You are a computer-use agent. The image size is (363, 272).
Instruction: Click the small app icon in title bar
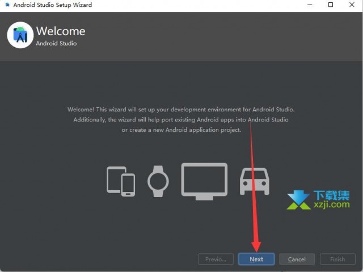(x=7, y=5)
